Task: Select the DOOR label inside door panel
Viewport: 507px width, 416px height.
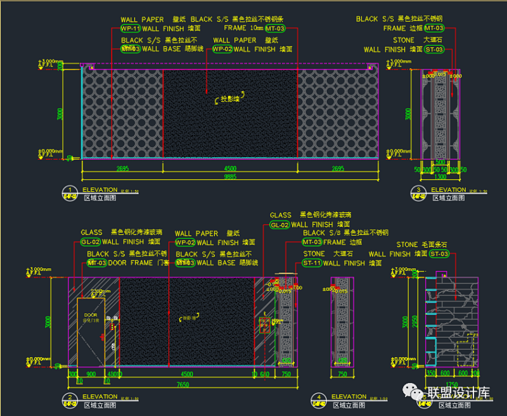Action: click(91, 315)
